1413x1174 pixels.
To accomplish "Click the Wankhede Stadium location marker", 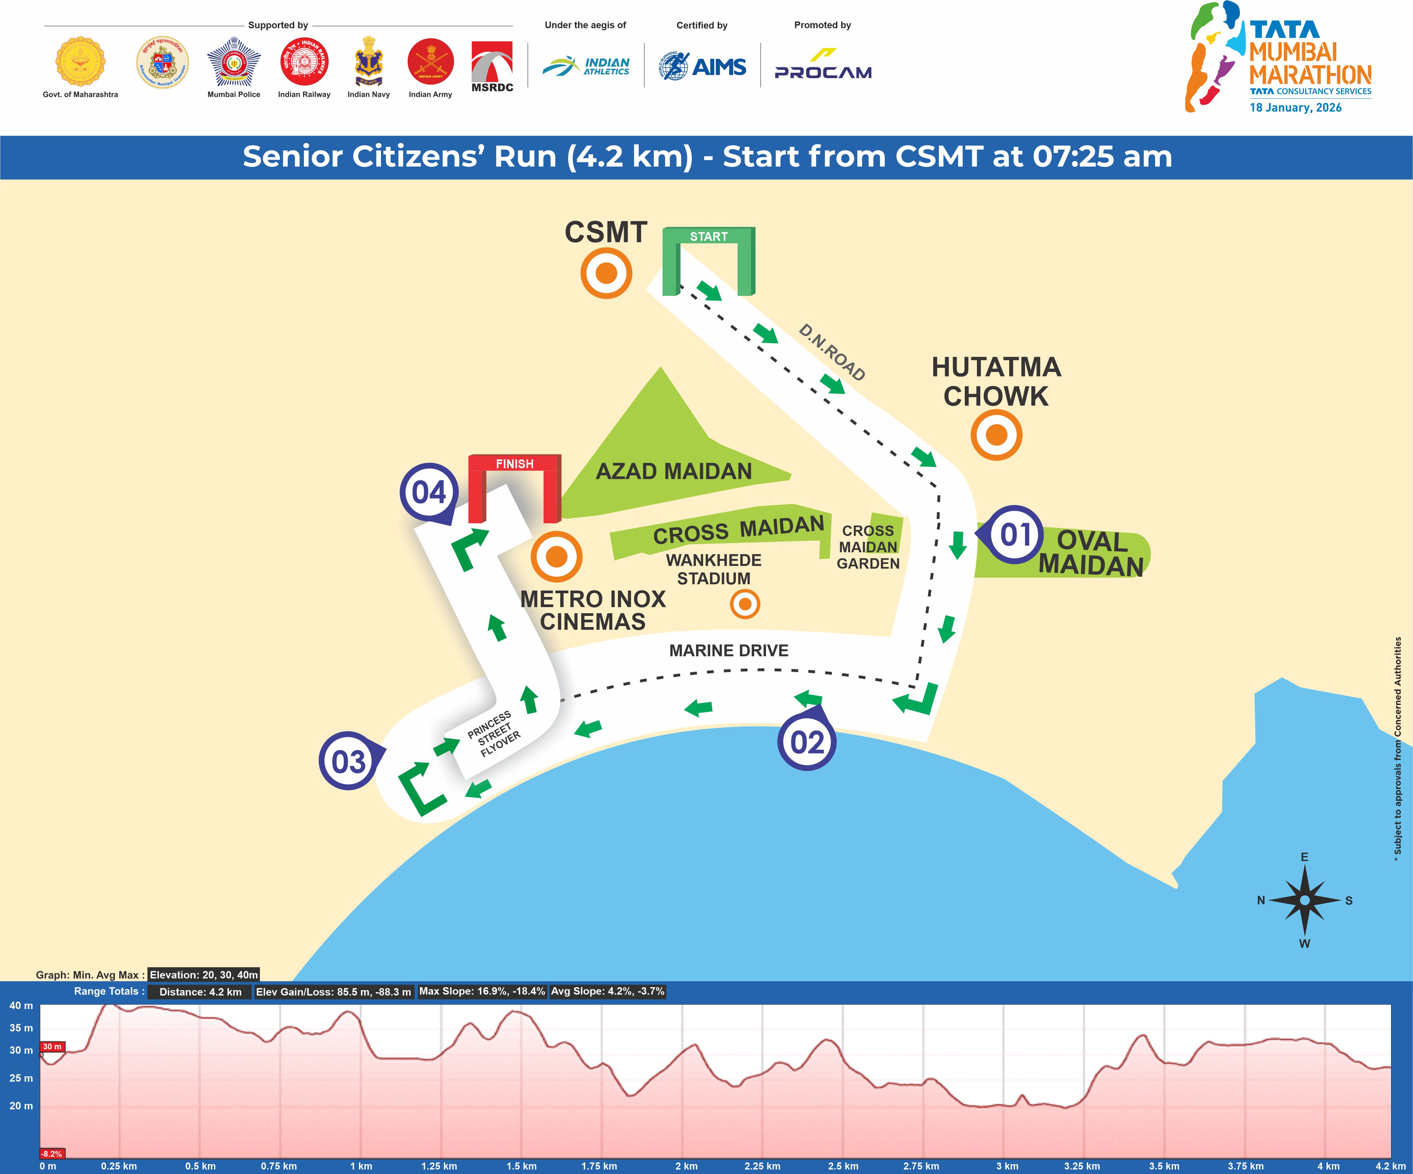I will click(745, 604).
